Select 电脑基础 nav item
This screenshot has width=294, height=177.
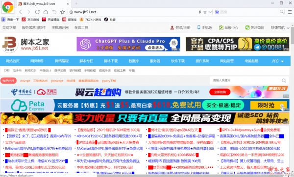pos(251,61)
